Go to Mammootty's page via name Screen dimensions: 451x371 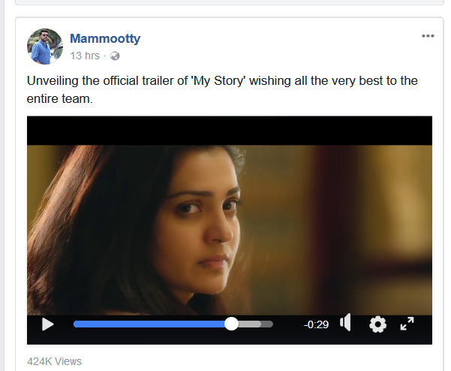(x=104, y=38)
